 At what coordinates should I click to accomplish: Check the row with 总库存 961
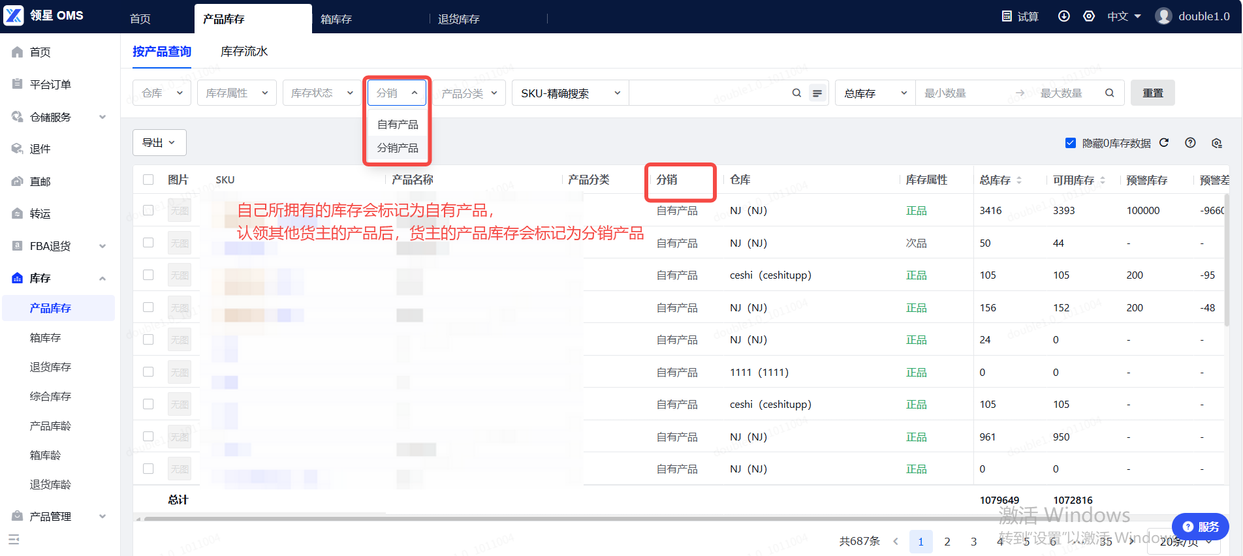(x=148, y=437)
